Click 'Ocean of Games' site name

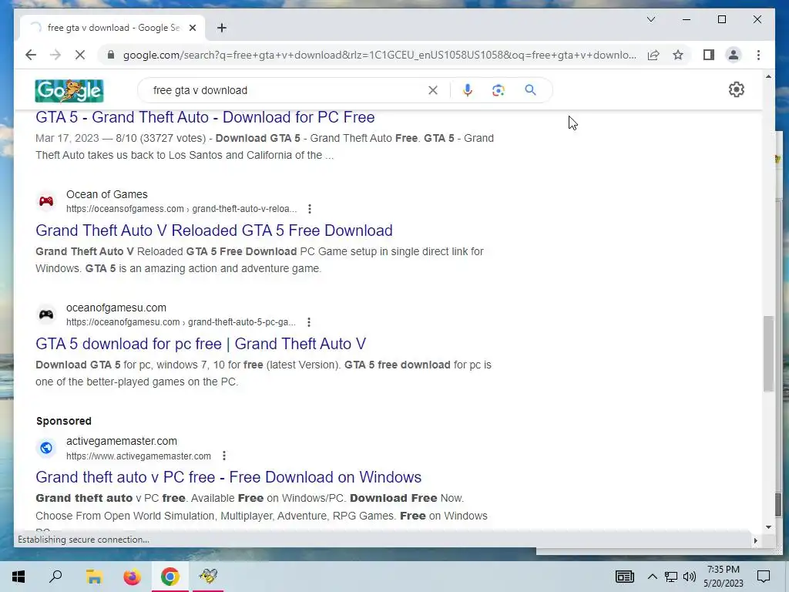pyautogui.click(x=106, y=194)
